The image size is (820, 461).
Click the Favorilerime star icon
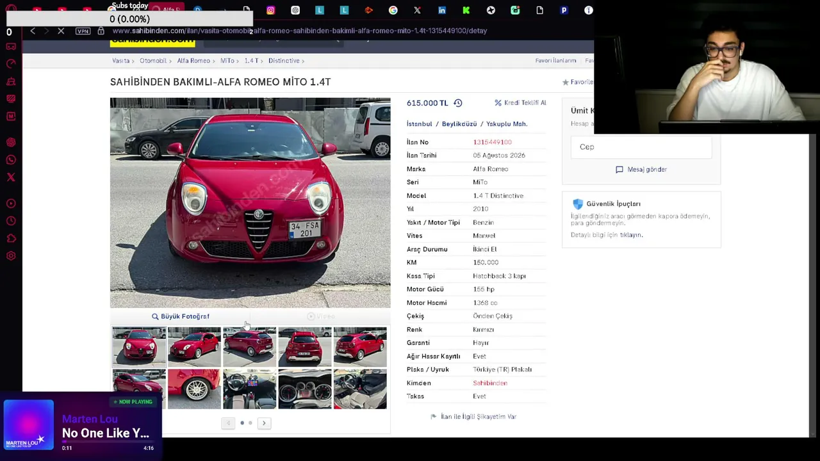(x=566, y=83)
